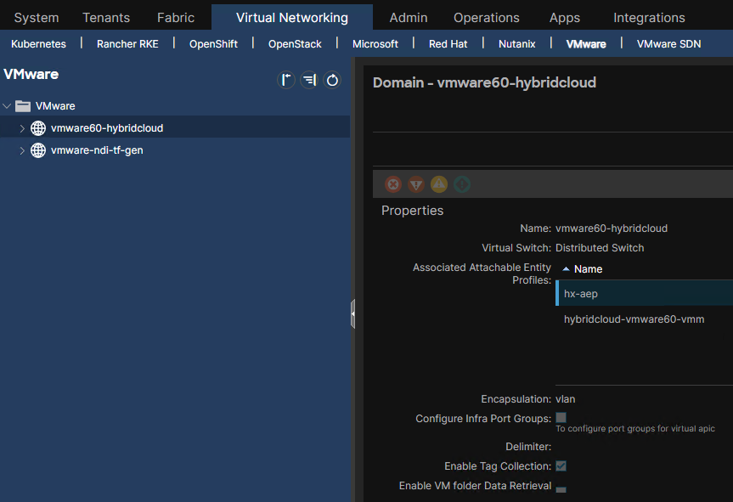Select the Kubernetes sub-tab

tap(39, 44)
